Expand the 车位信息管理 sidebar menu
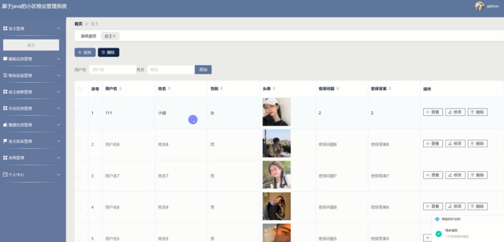The image size is (504, 242). (31, 108)
